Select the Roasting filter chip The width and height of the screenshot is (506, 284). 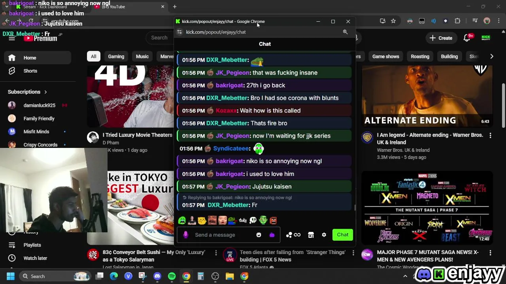420,56
